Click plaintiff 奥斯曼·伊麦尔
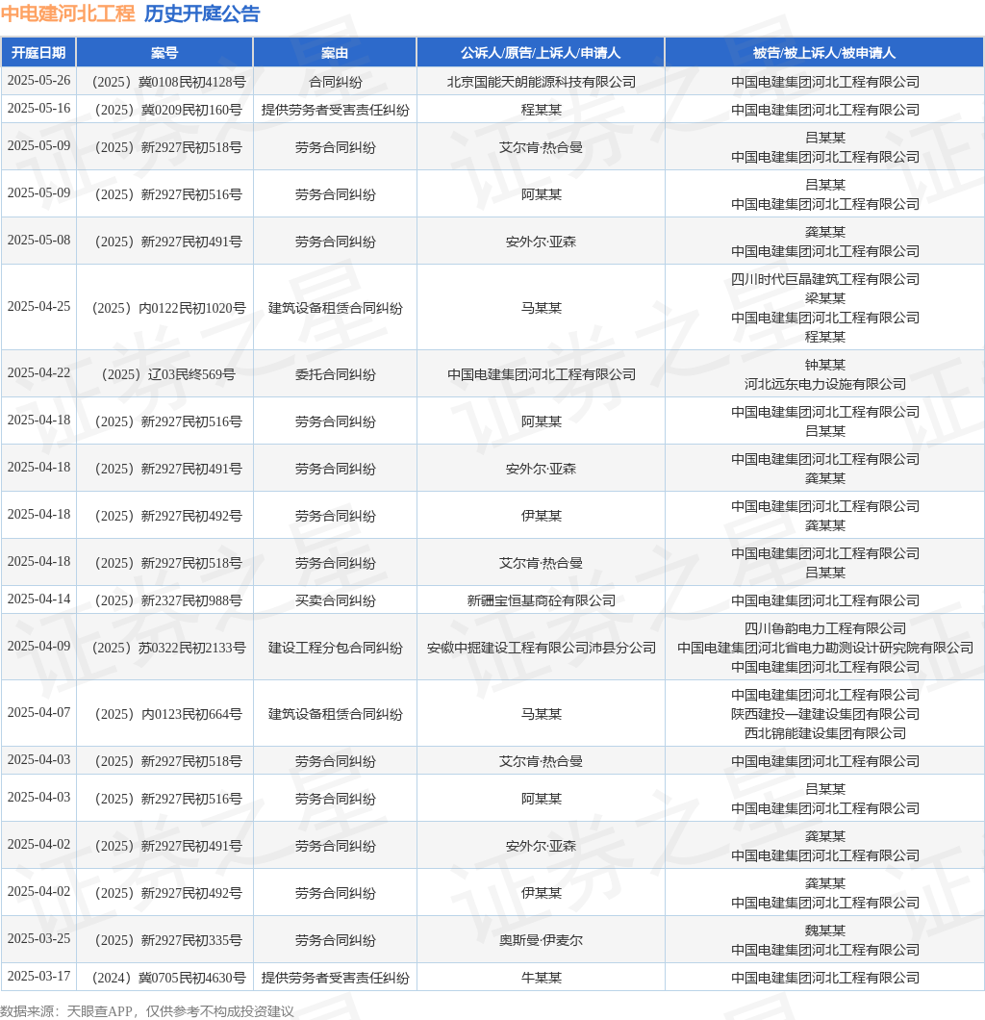Screen dimensions: 985x1020 point(541,941)
